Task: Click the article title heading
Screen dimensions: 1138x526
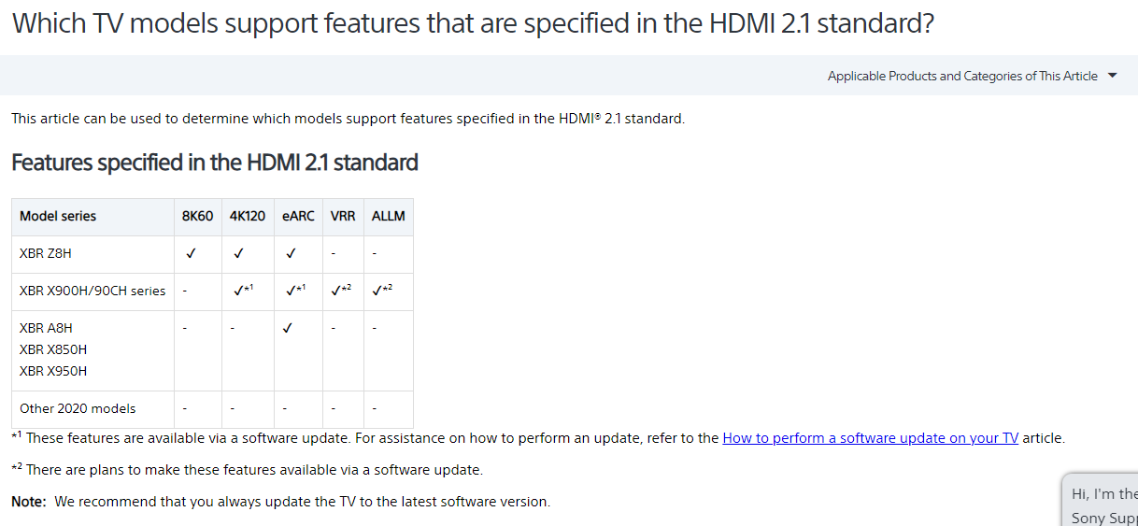Action: [473, 23]
